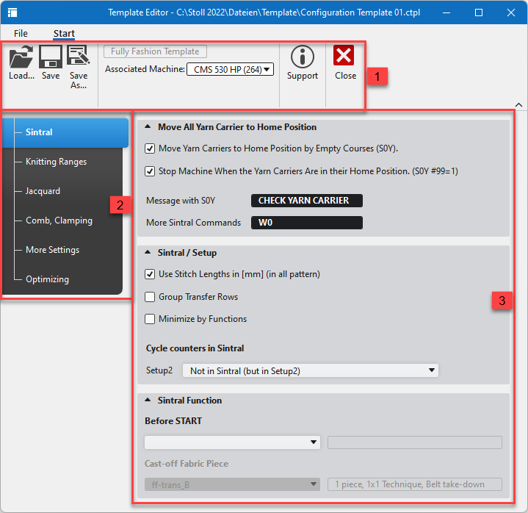Image resolution: width=528 pixels, height=513 pixels.
Task: Collapse the Sintral / Setup section
Action: (x=148, y=253)
